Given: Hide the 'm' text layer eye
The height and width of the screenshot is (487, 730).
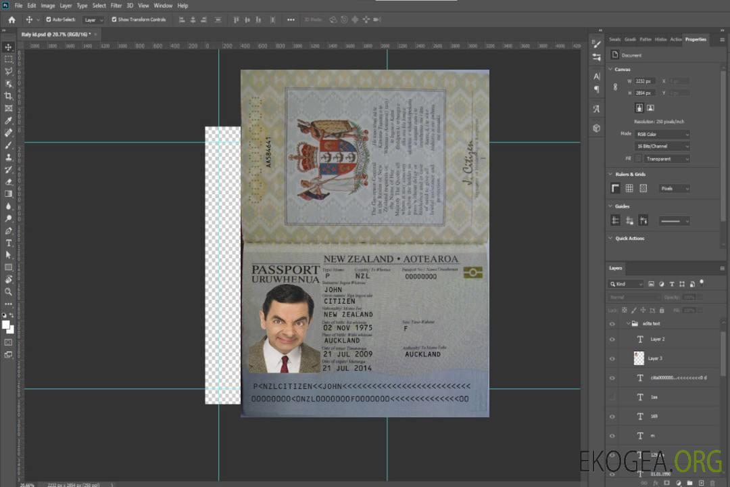Looking at the screenshot, I should (x=612, y=436).
